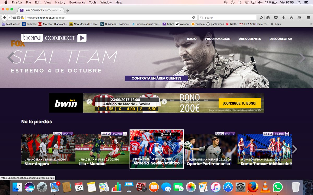The height and width of the screenshot is (195, 313).
Task: Open Firefox hamburger menu
Action: click(308, 18)
